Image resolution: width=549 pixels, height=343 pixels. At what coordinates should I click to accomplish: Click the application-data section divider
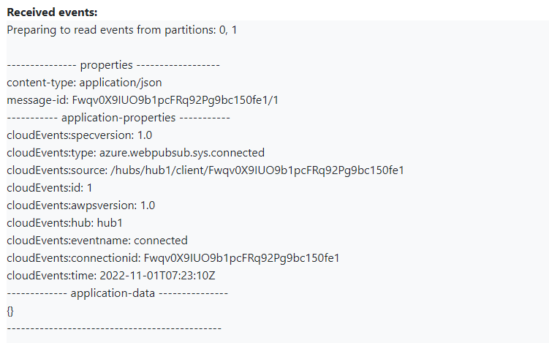(x=118, y=293)
